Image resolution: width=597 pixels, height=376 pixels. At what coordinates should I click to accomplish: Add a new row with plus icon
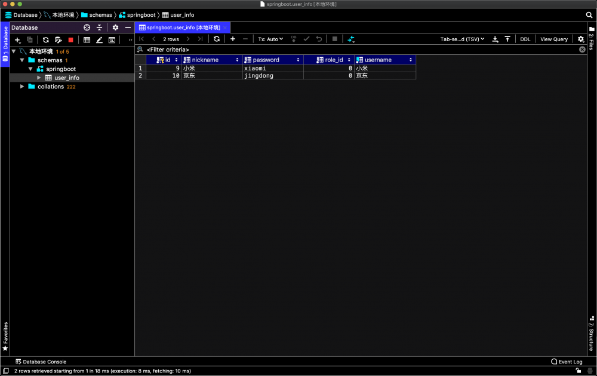click(233, 39)
